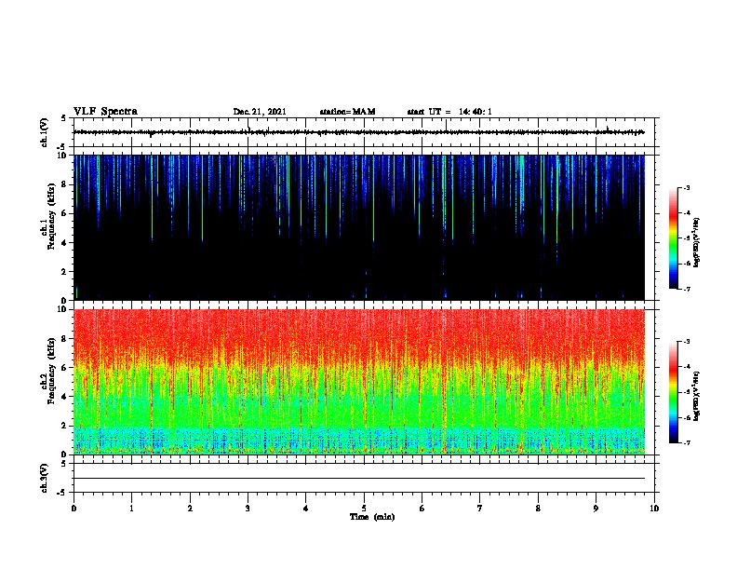Click the "6" kHz tick on ch.1 frequency axis

point(64,213)
